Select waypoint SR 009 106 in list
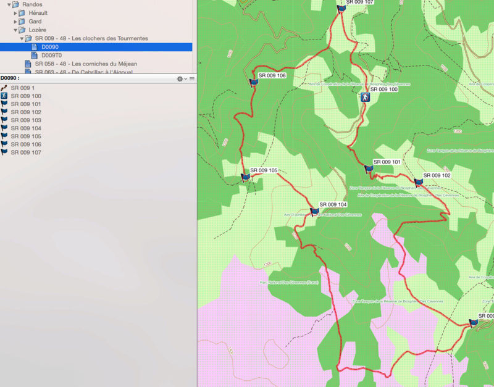 click(26, 144)
